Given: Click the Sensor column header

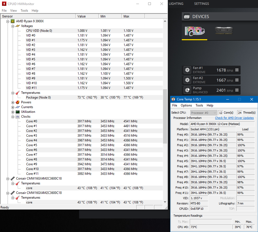Looking at the screenshot, I should pos(38,16).
